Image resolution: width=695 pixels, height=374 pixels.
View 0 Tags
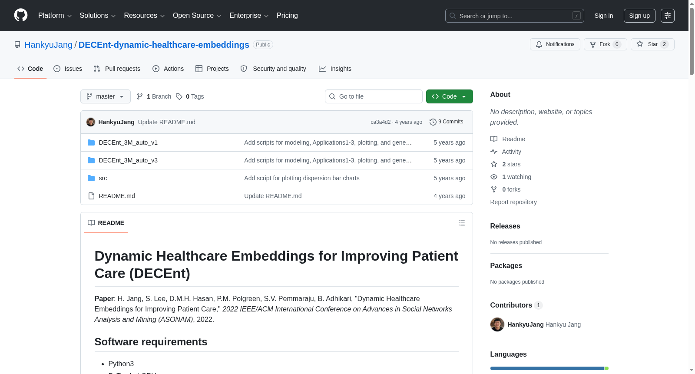(x=190, y=96)
